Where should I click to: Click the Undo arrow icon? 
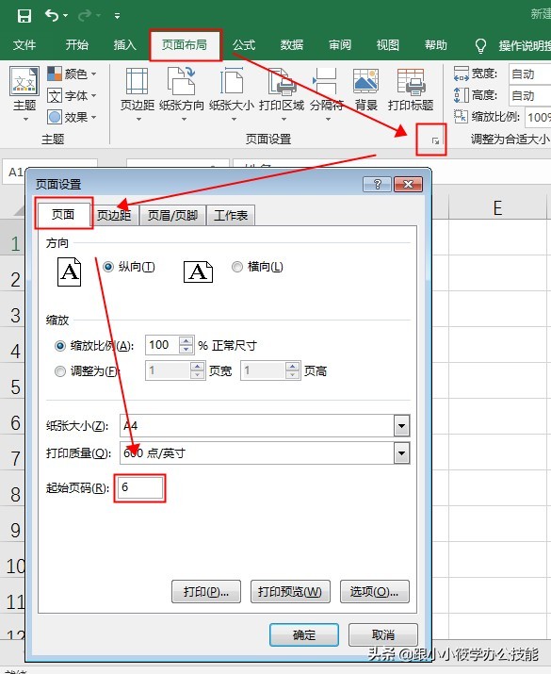tap(52, 15)
